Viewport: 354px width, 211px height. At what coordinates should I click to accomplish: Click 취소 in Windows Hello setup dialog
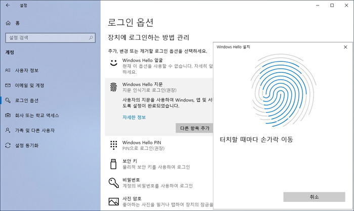314,197
